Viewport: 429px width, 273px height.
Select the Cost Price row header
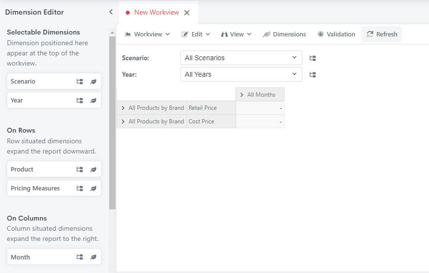click(211, 121)
